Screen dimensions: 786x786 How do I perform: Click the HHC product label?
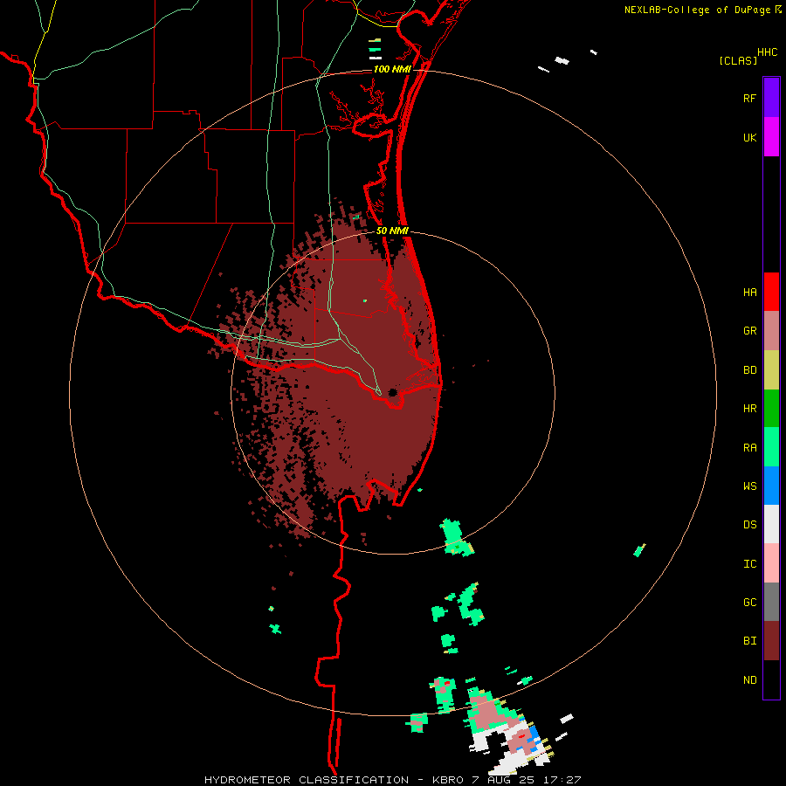tap(768, 52)
